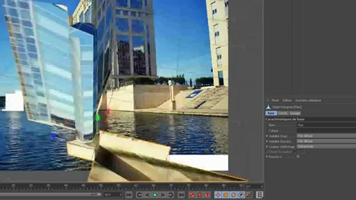Screen dimensions: 356x200
Task: Click the empty Calque field
Action: click(326, 130)
